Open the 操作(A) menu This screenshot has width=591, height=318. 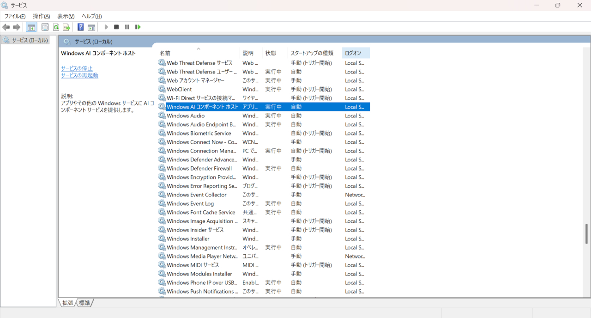click(x=42, y=16)
